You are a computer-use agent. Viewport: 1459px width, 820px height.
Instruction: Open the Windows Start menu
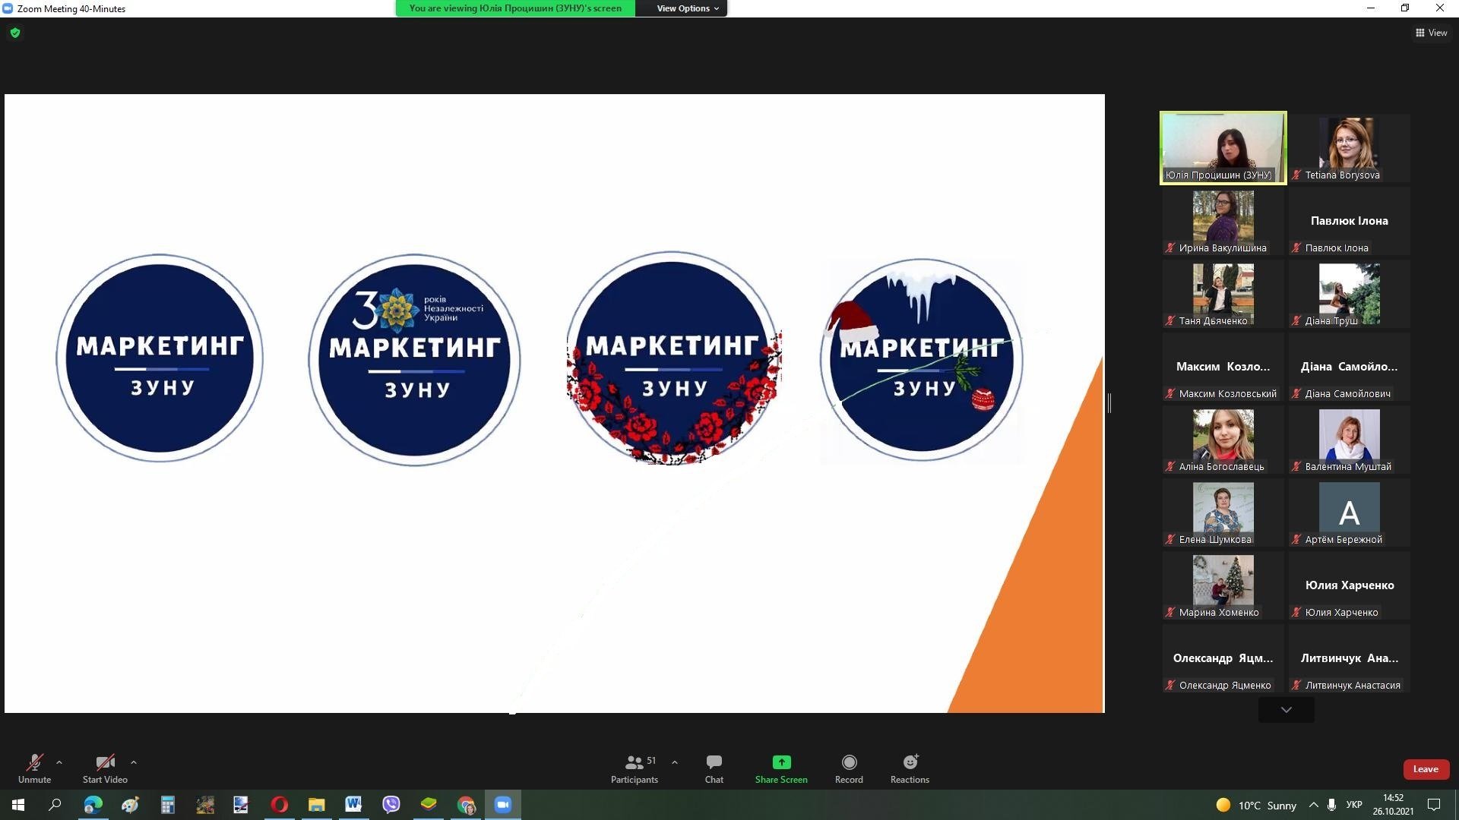pos(18,805)
